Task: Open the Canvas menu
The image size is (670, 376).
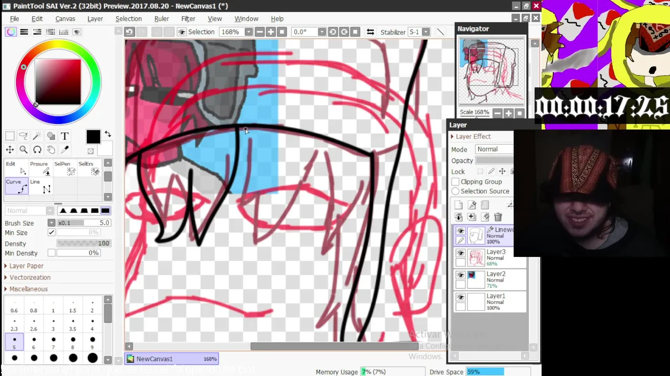Action: 65,19
